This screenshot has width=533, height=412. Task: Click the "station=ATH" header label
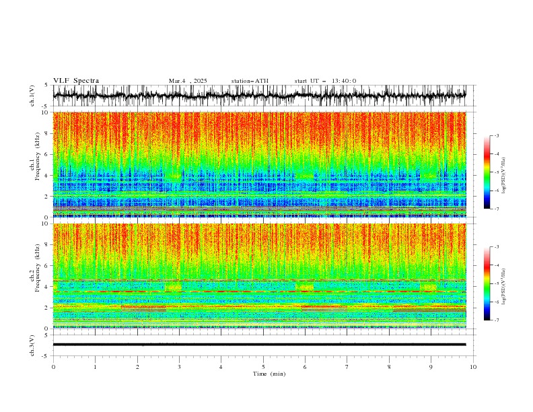tap(250, 81)
